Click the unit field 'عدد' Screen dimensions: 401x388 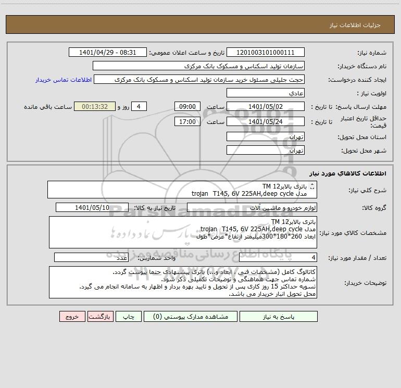pyautogui.click(x=91, y=258)
